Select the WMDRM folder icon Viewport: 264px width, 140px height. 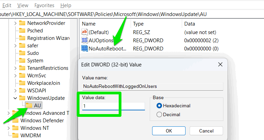[x=15, y=135]
